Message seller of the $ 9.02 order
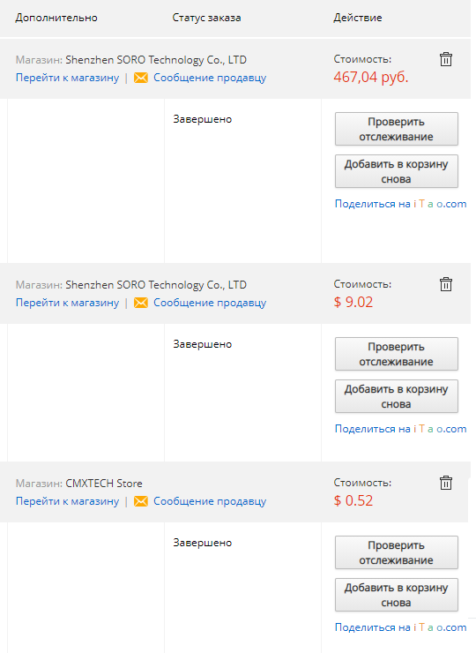This screenshot has height=653, width=476. (210, 303)
